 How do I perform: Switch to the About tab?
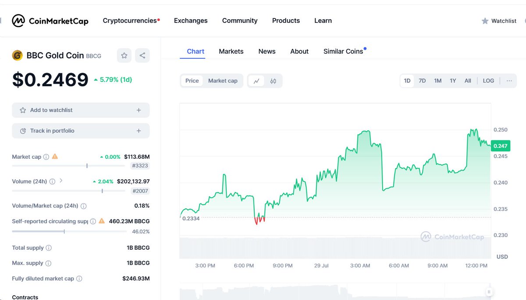[299, 52]
